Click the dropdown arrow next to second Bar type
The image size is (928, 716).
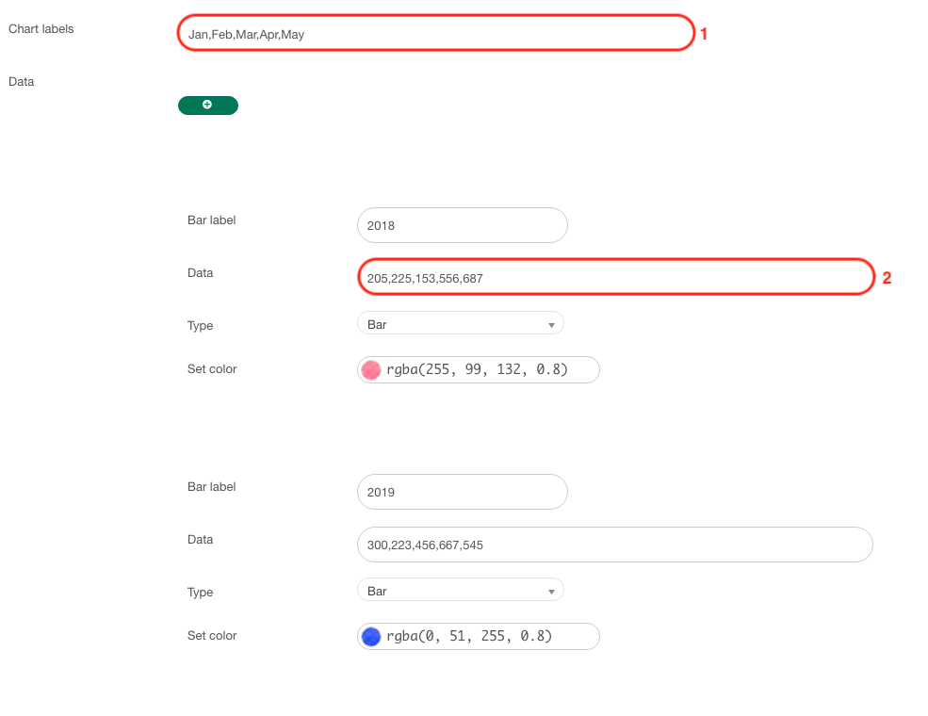coord(551,592)
